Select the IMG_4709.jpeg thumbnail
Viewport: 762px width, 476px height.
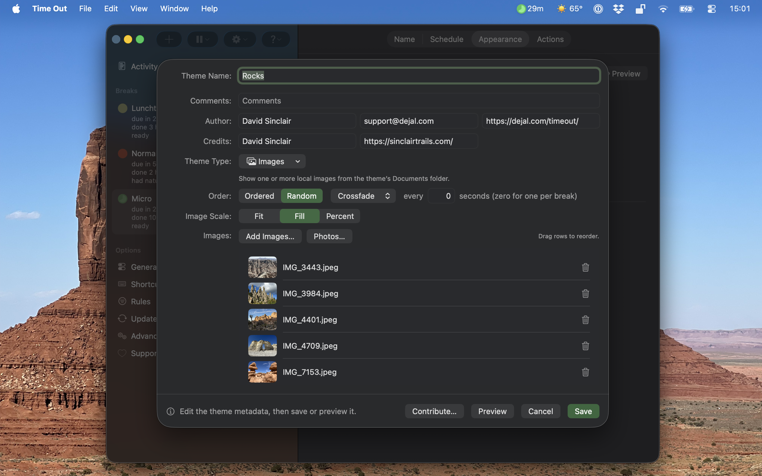[262, 346]
